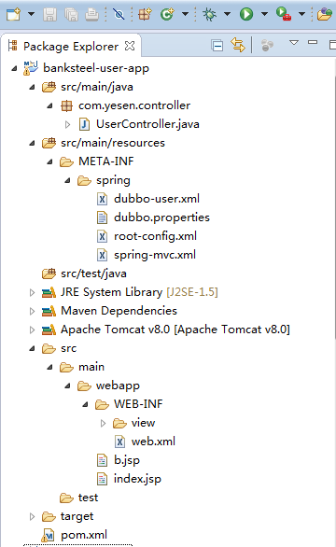Select the Package Explorer tab
336x547 pixels.
coord(71,46)
